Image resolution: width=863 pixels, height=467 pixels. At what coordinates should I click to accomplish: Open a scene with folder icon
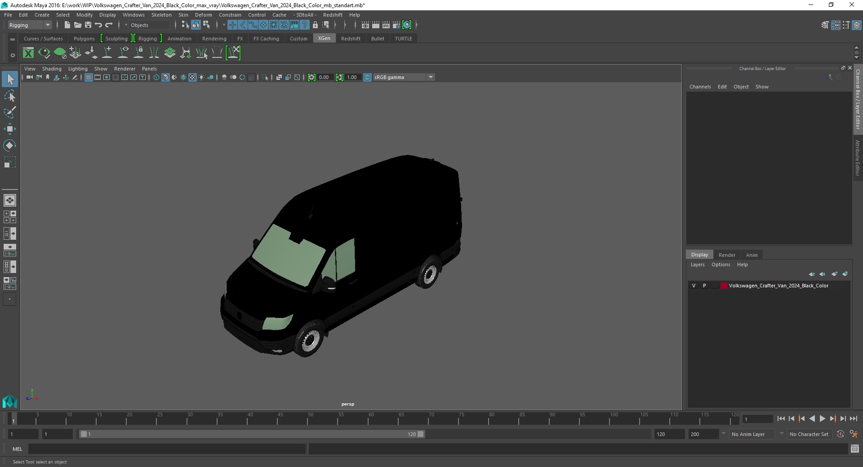[77, 25]
